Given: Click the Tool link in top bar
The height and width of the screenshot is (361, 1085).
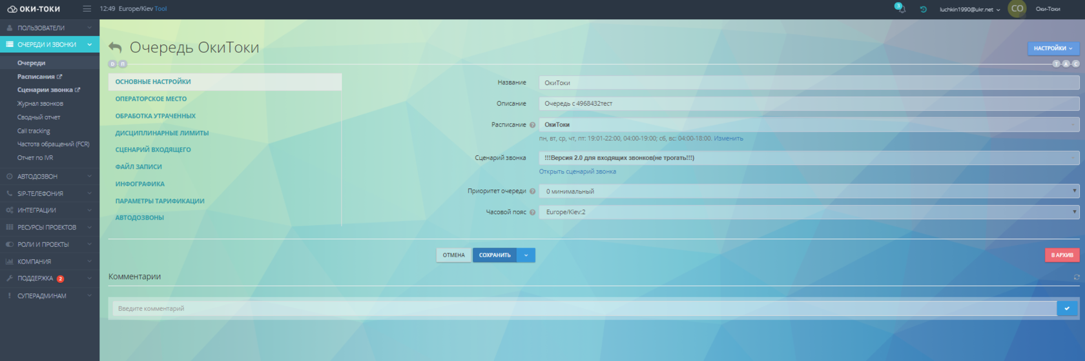Looking at the screenshot, I should (161, 9).
